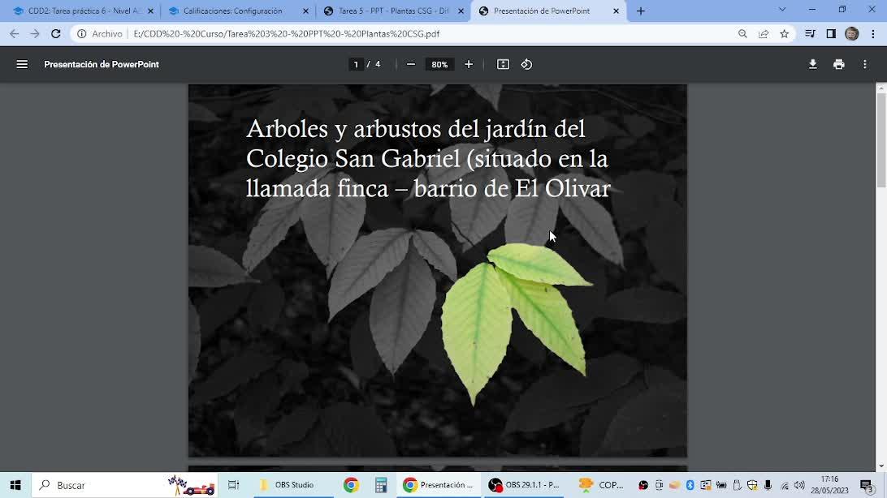Click the PDF vertical scrollbar thumb
The image size is (887, 498).
[881, 140]
